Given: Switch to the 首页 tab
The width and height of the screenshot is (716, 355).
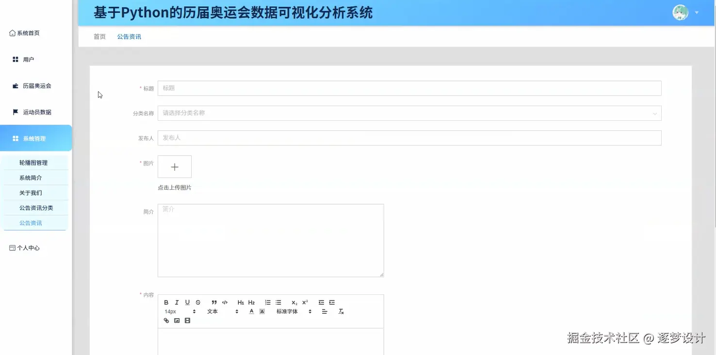Looking at the screenshot, I should point(99,36).
